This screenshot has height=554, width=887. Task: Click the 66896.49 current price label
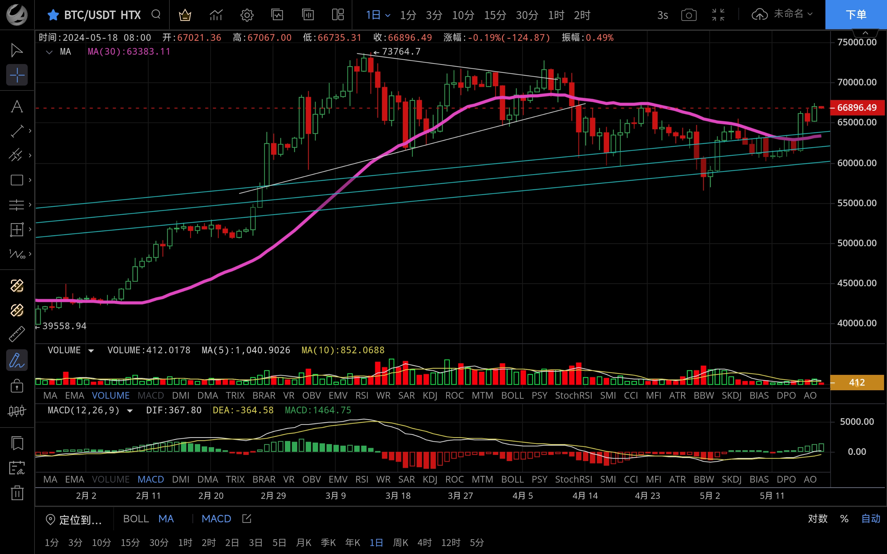[x=857, y=108]
